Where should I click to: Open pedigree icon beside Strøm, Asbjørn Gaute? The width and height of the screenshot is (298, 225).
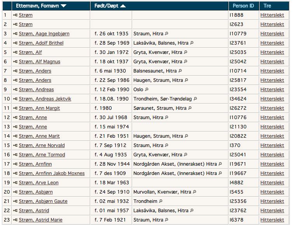click(x=15, y=201)
